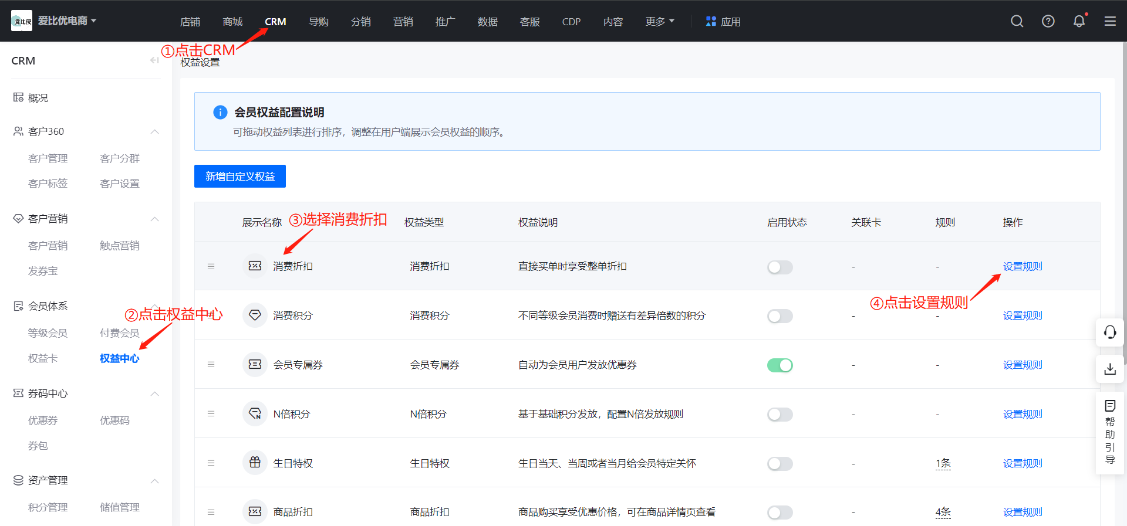Enable the 消费积分 status switch
The image size is (1127, 526).
click(780, 317)
